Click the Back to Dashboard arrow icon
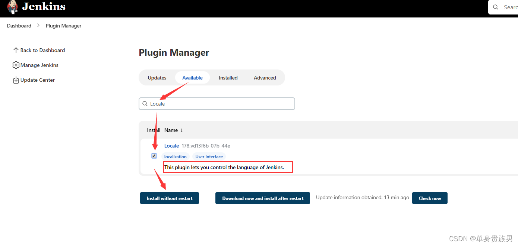Viewport: 518px width, 246px height. coord(16,50)
